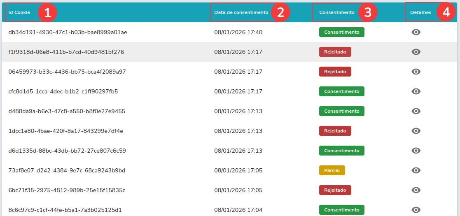460x216 pixels.
Task: Click the Rejeitado badge for cookie f1f9318d
Action: (x=335, y=52)
